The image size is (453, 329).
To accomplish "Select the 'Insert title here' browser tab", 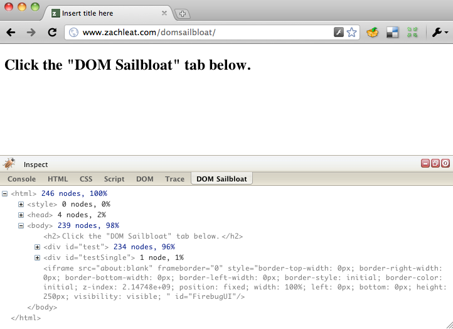I will [x=109, y=13].
